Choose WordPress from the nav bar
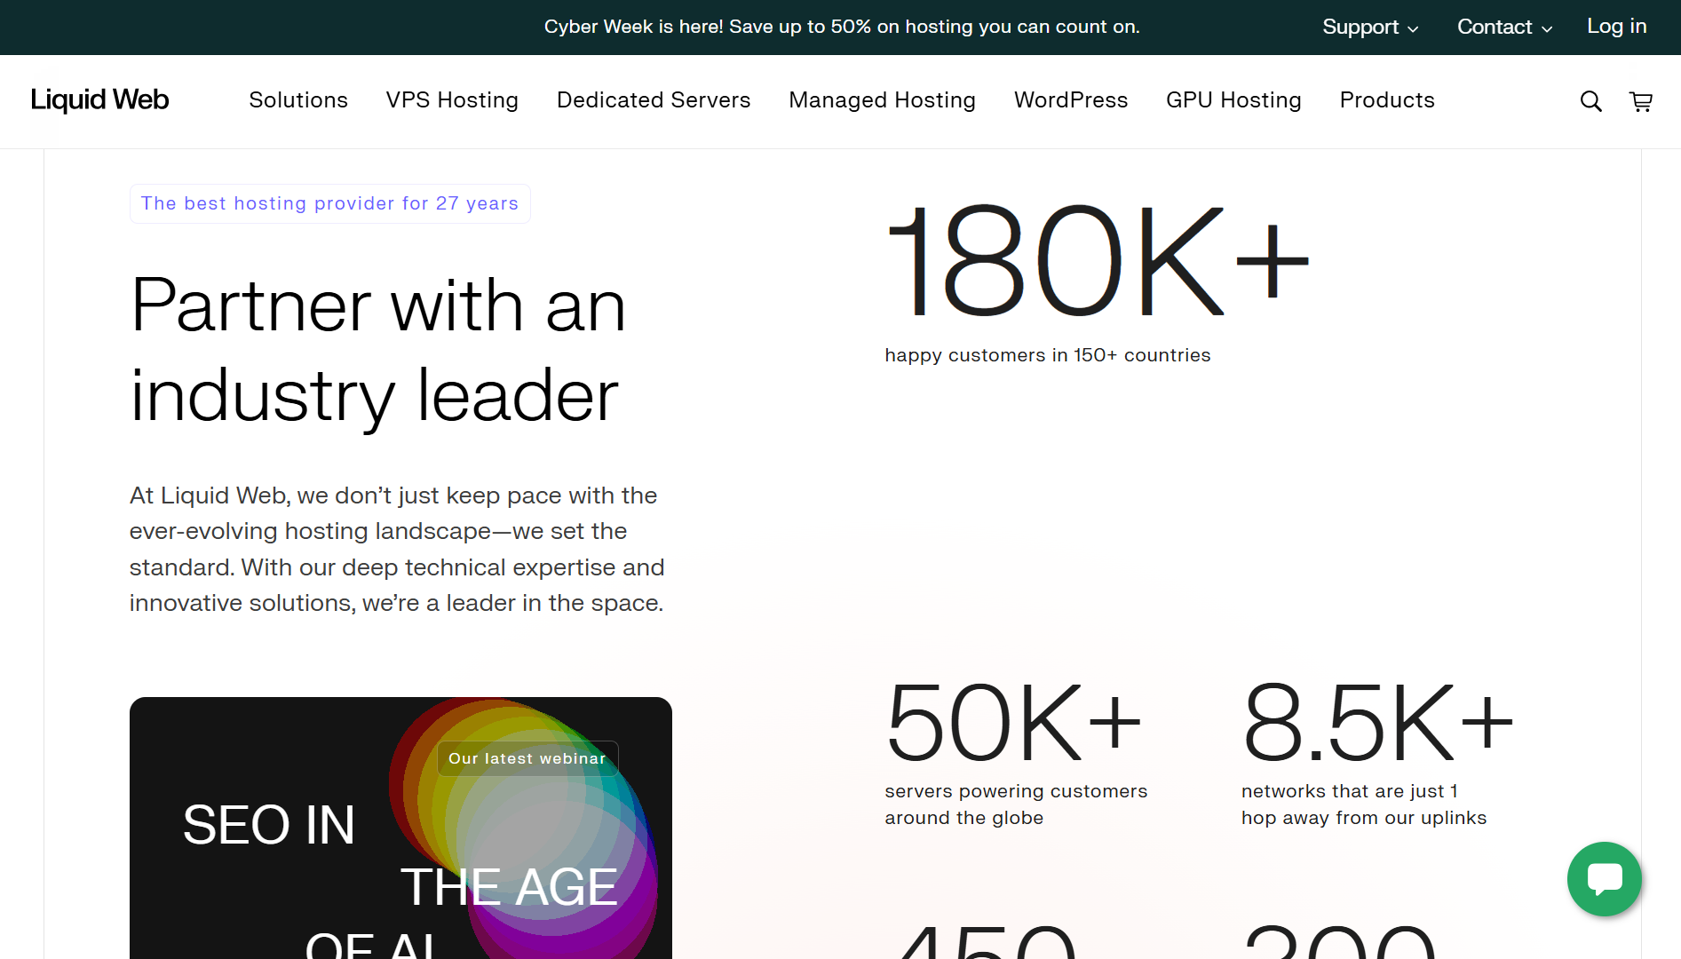Image resolution: width=1681 pixels, height=959 pixels. 1071,100
